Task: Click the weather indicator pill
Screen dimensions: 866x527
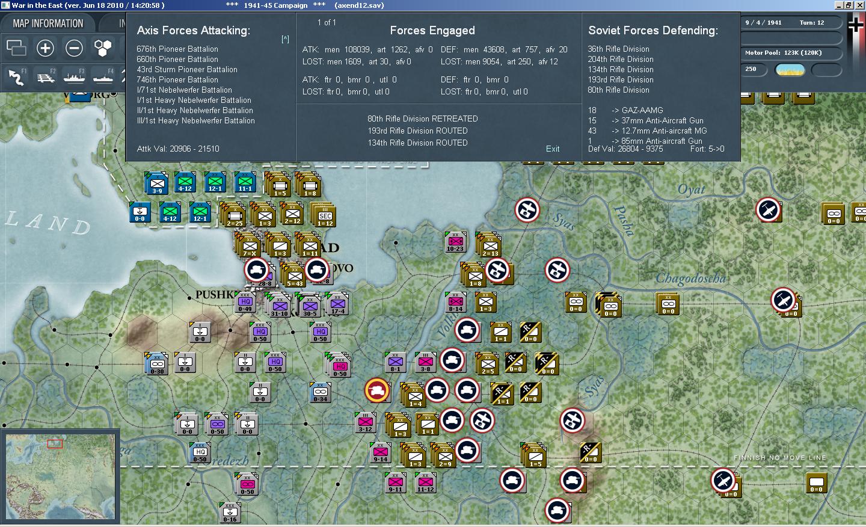Action: pos(791,70)
